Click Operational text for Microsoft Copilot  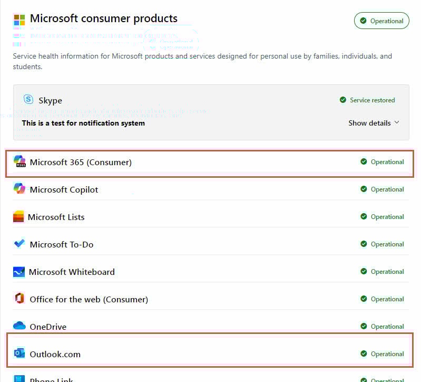point(387,189)
